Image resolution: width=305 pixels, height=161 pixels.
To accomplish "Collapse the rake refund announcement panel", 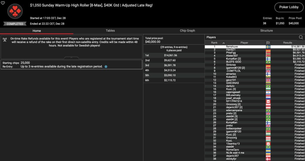I will click(x=71, y=58).
